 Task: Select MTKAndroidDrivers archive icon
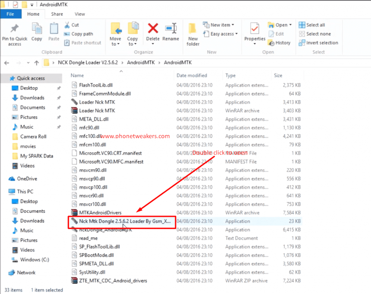[x=74, y=213]
